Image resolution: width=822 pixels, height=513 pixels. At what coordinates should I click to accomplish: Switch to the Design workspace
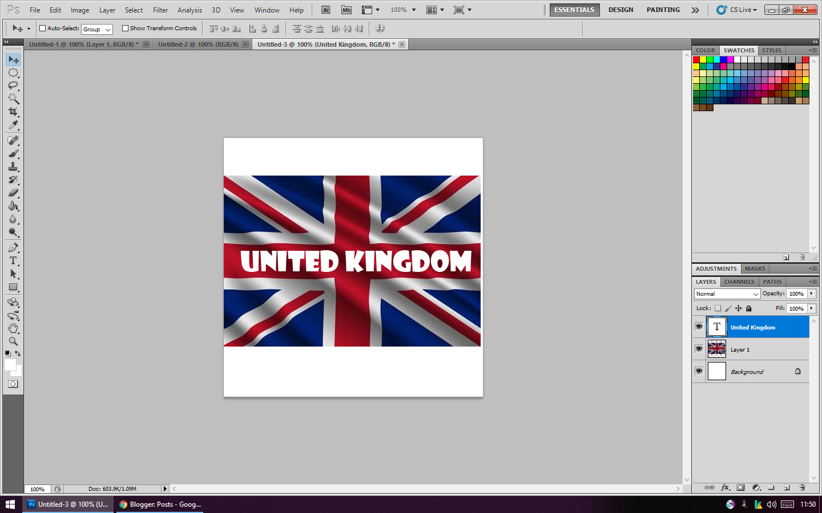(620, 10)
